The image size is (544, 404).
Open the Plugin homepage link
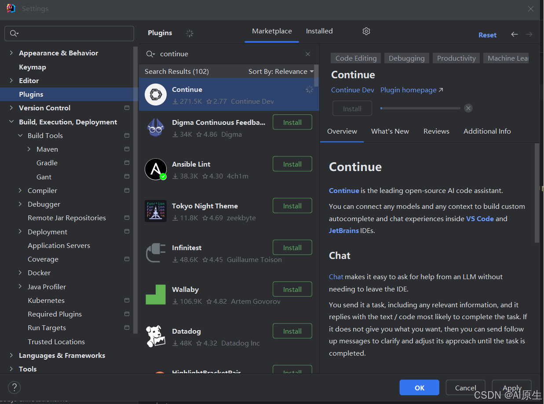coord(412,90)
